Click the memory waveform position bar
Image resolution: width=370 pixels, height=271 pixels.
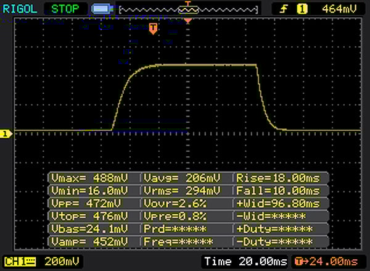pos(188,10)
